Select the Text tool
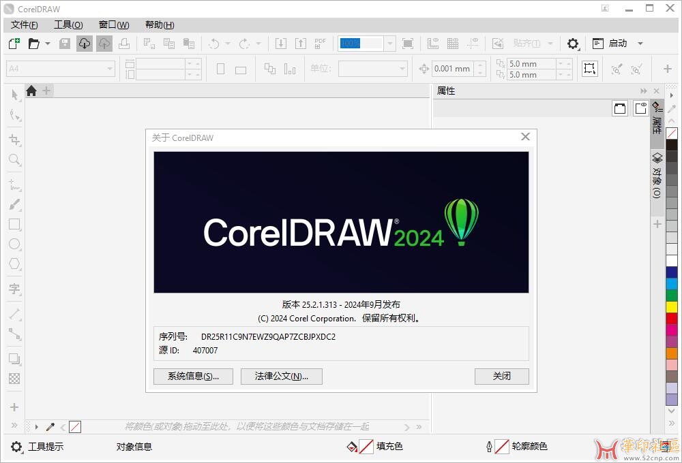 pos(15,289)
